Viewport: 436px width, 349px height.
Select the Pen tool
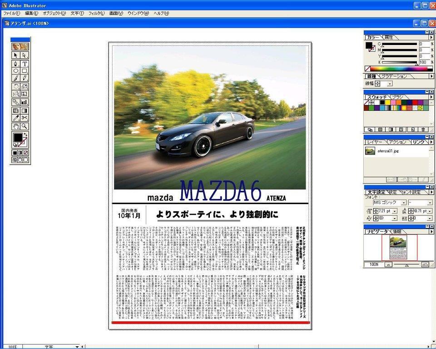(16, 64)
